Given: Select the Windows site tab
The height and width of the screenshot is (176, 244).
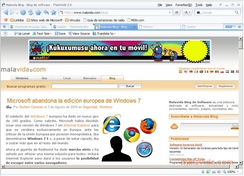Looking at the screenshot, I should (22, 78).
